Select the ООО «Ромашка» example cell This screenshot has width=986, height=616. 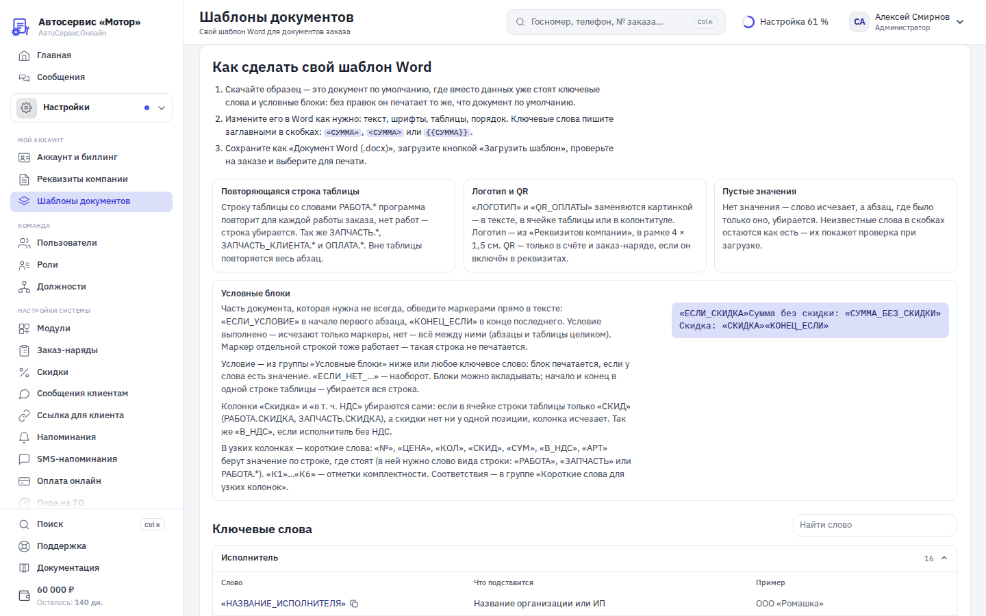[x=789, y=604]
